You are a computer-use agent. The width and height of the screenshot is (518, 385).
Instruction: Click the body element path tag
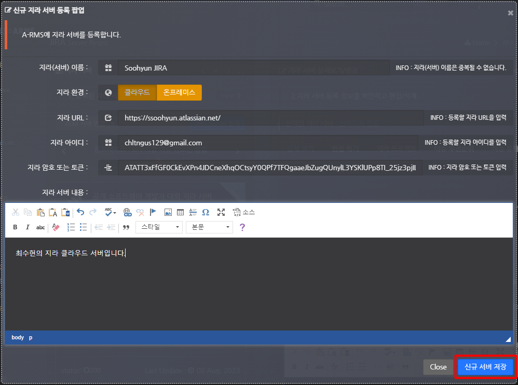pyautogui.click(x=18, y=337)
